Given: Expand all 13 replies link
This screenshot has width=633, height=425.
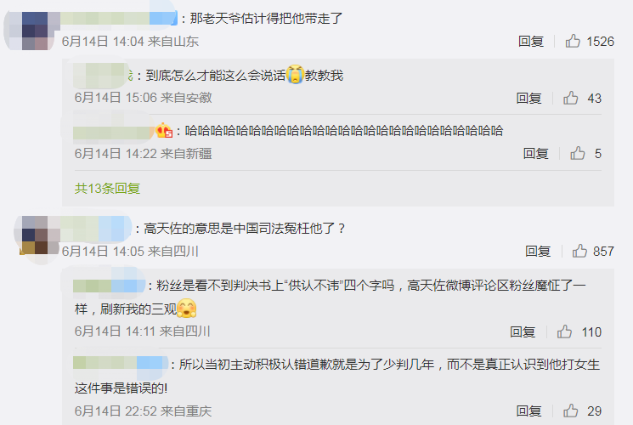Looking at the screenshot, I should click(x=107, y=188).
